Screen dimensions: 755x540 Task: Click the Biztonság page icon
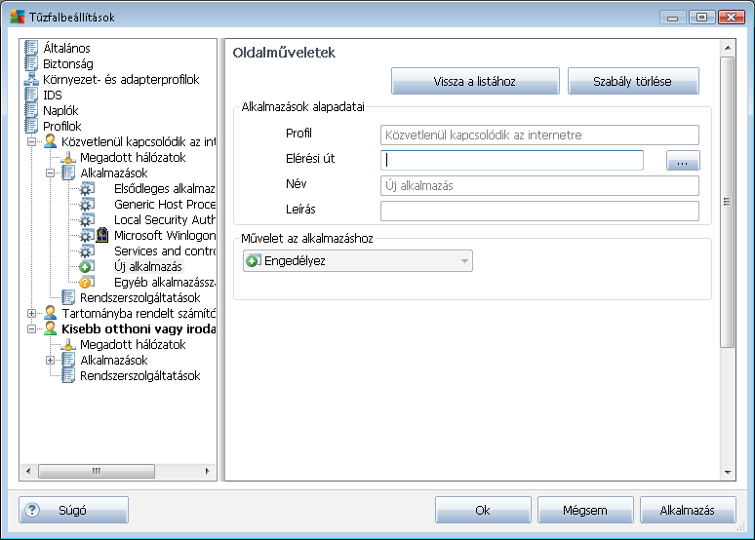click(31, 63)
